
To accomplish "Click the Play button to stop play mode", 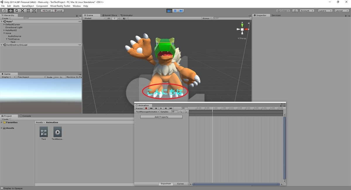I will click(169, 11).
